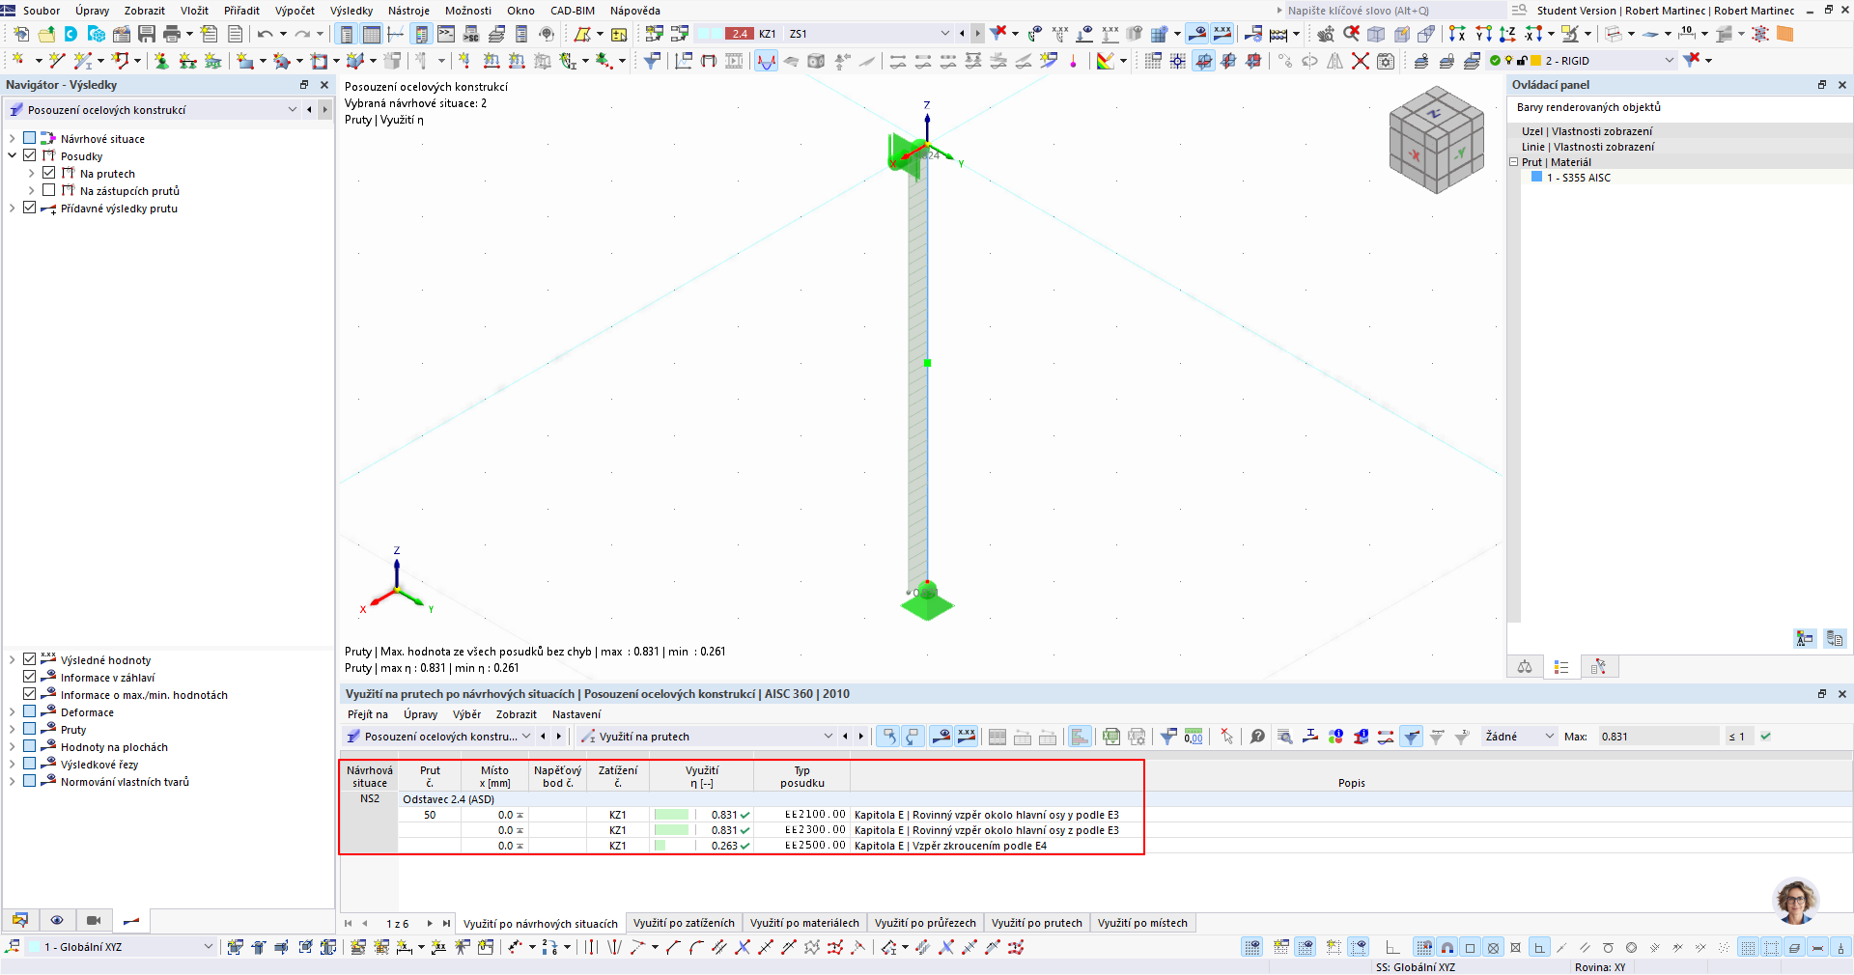1854x975 pixels.
Task: Open the screenshot camera tool bottom left
Action: point(93,921)
